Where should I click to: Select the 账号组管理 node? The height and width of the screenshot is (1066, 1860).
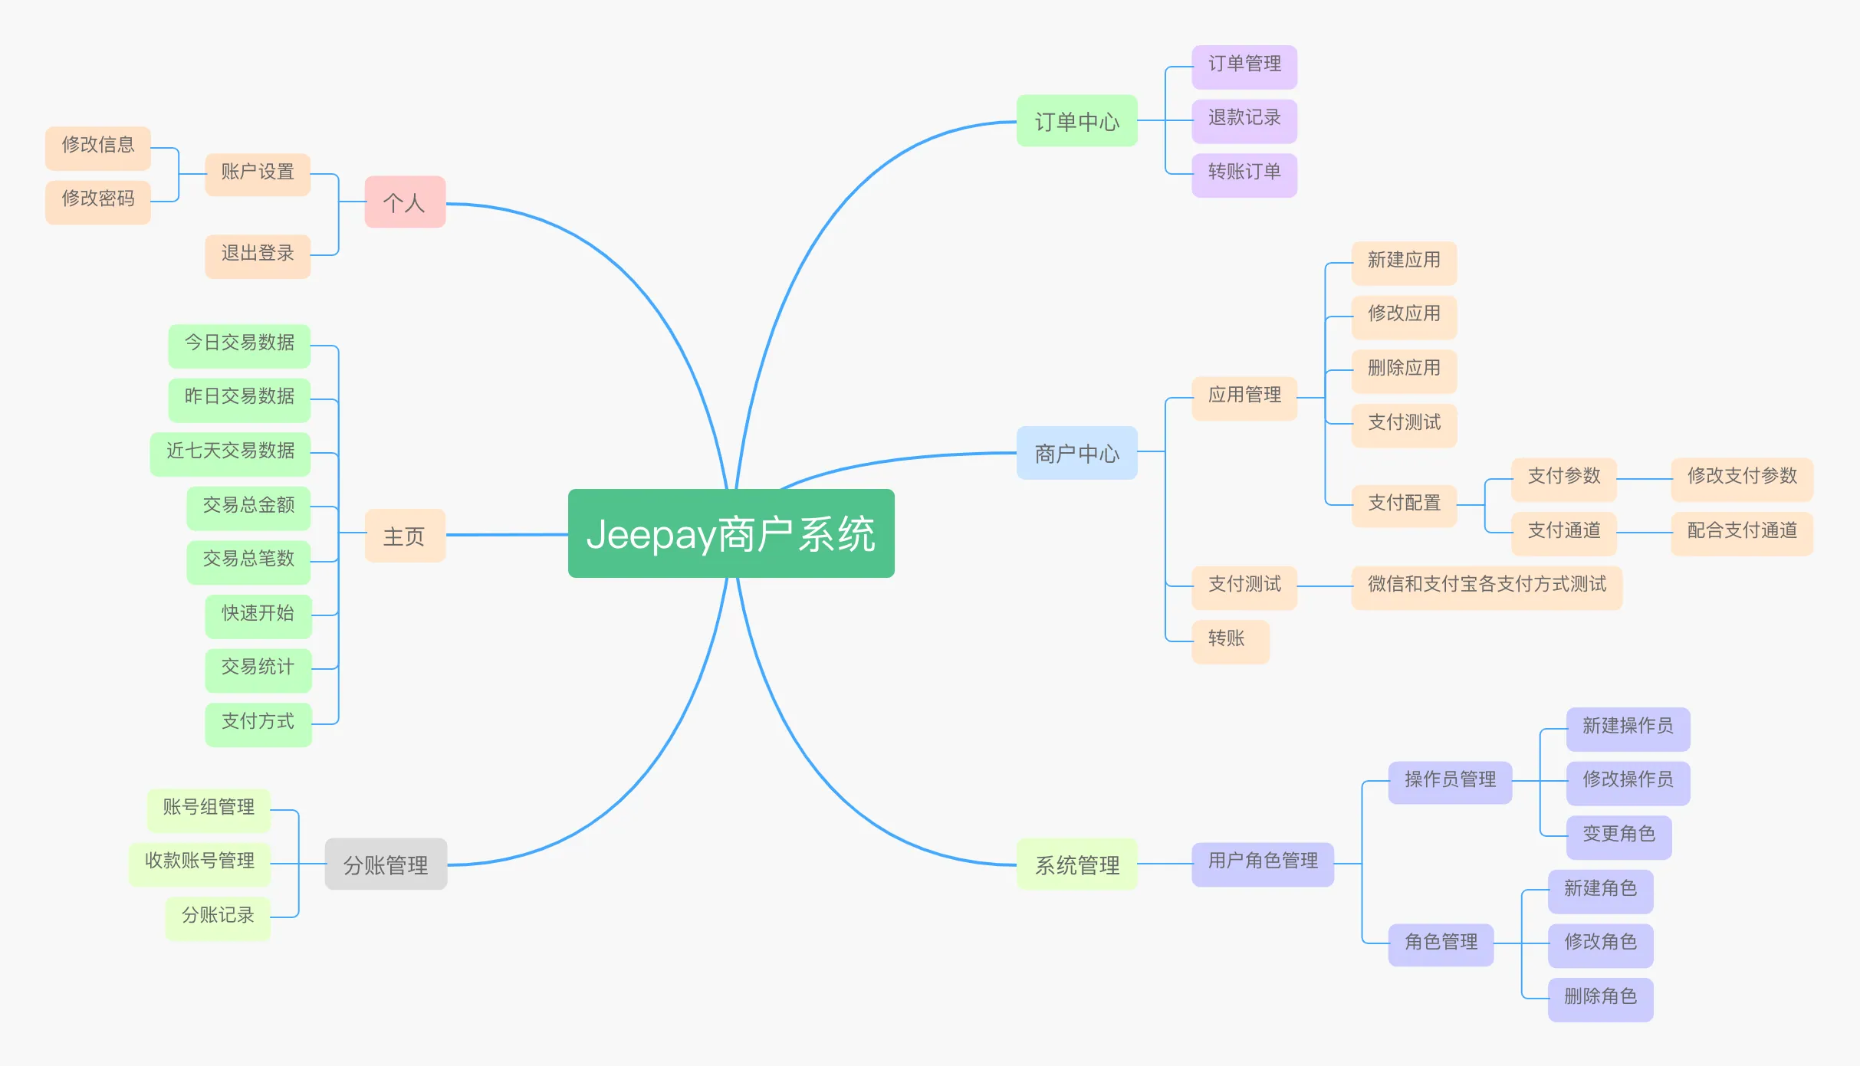tap(209, 810)
